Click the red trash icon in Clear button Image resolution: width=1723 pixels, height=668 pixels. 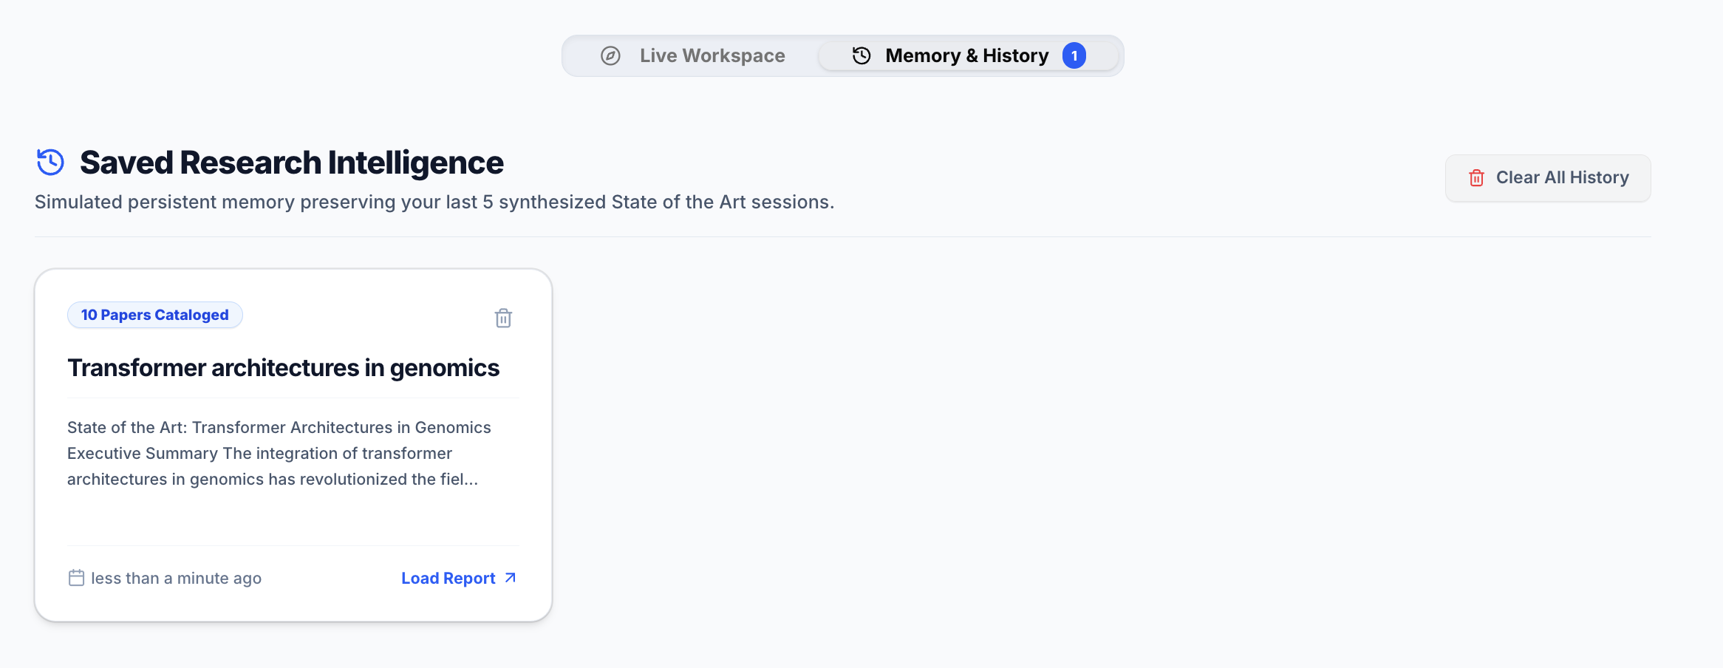pyautogui.click(x=1476, y=178)
